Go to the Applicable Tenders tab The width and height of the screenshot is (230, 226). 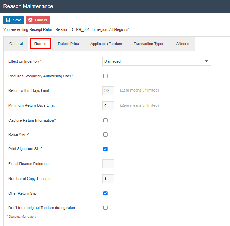(x=106, y=44)
